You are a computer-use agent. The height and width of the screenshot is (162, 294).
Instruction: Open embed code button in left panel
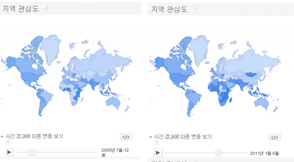click(126, 137)
